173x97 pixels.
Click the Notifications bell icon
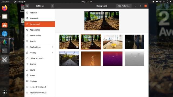coord(27,36)
